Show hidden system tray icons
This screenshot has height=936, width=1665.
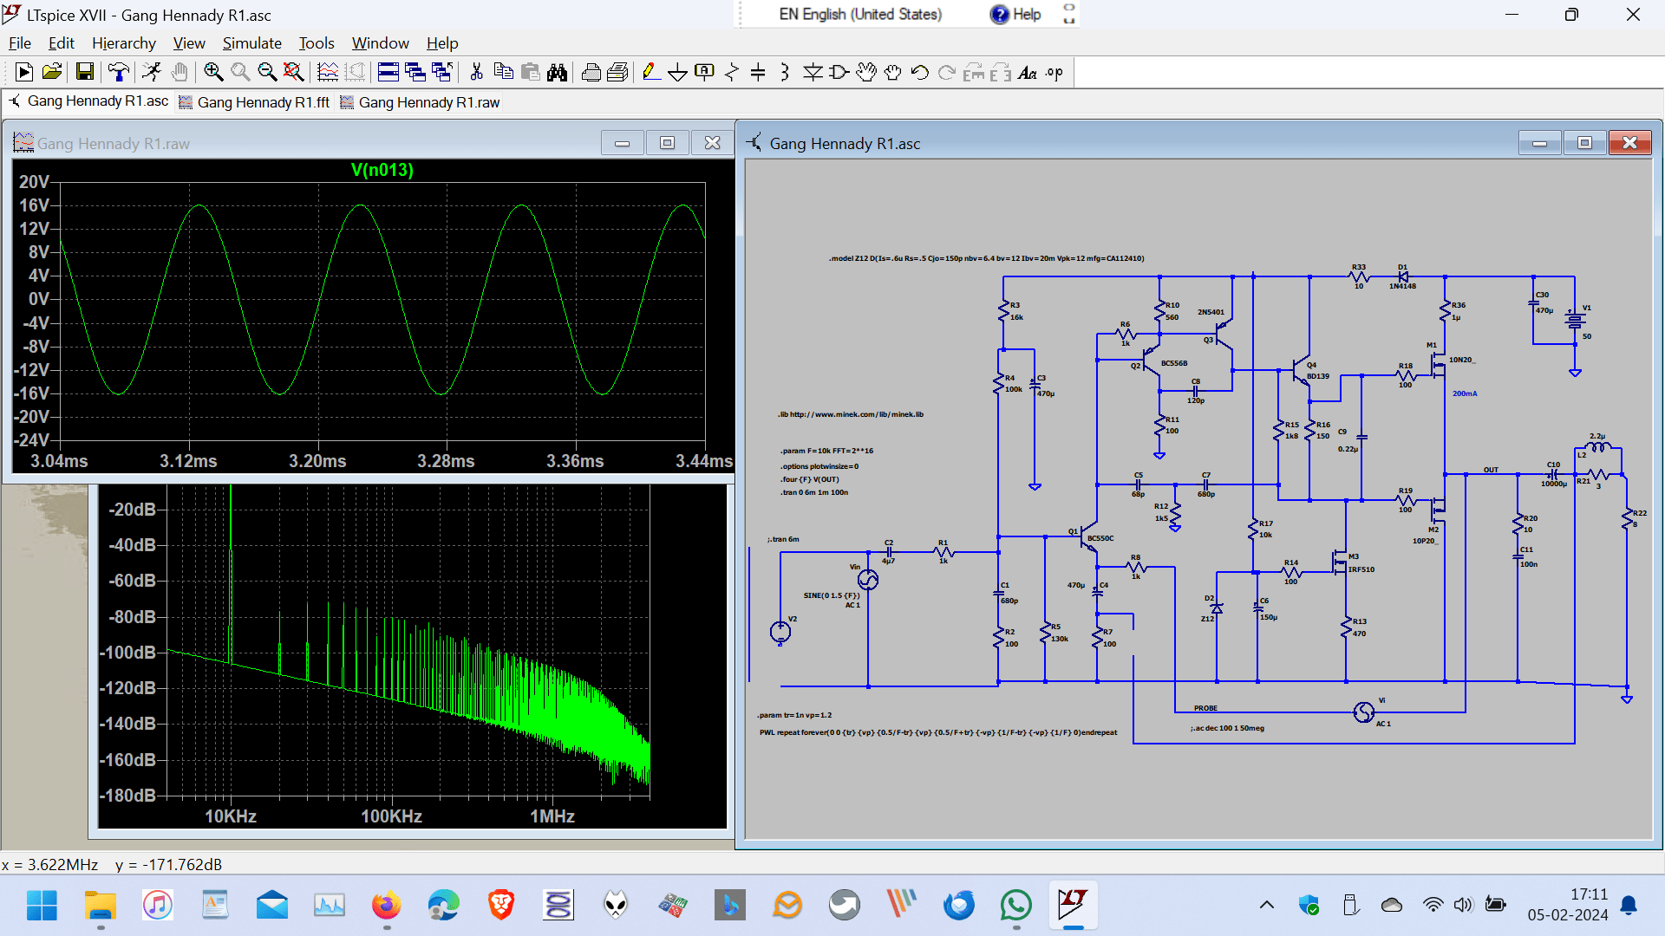point(1267,906)
